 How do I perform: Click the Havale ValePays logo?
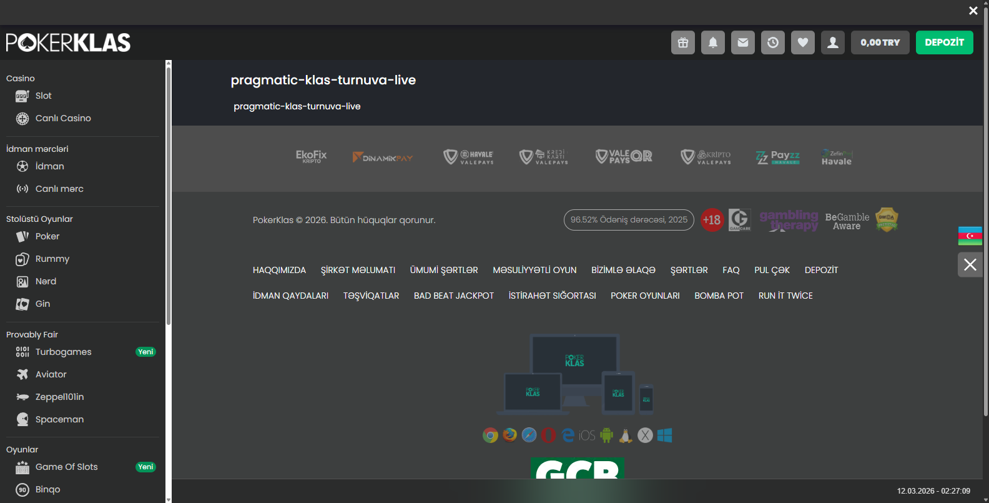(469, 157)
